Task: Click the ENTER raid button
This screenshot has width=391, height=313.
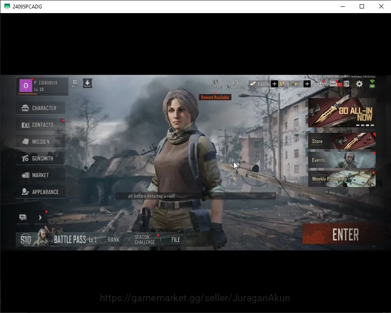Action: 345,234
